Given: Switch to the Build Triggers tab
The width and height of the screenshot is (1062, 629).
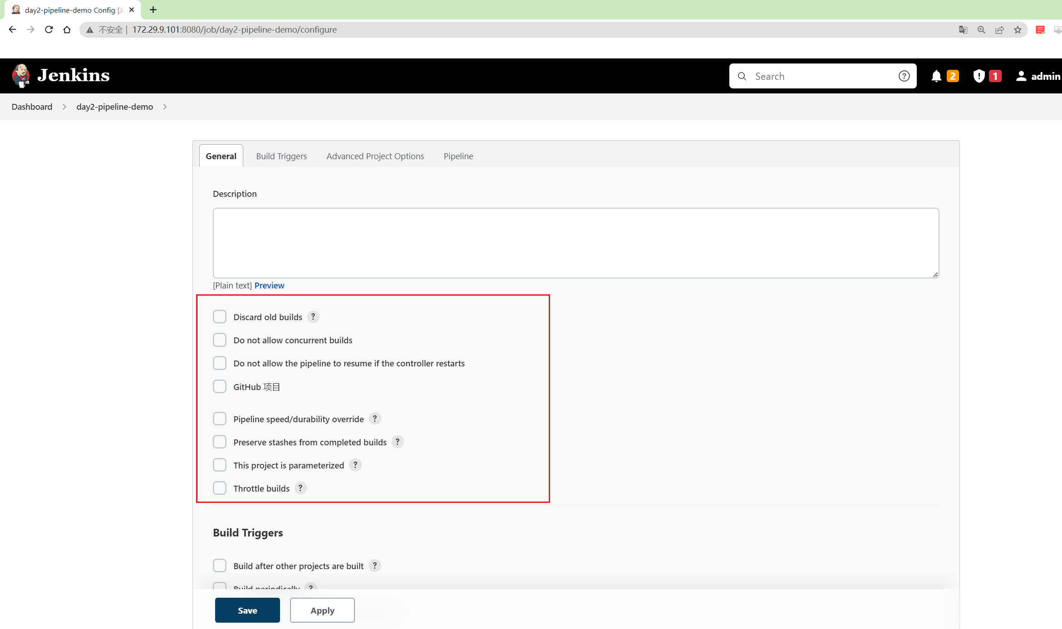Looking at the screenshot, I should coord(281,156).
